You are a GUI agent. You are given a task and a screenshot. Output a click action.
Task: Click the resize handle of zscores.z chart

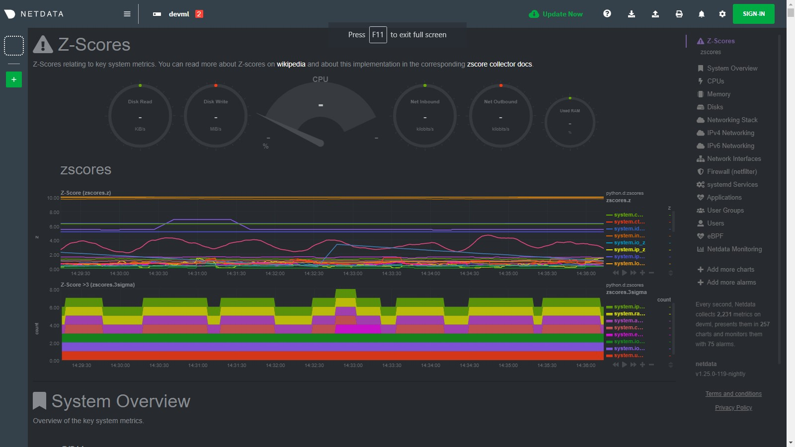coord(670,273)
